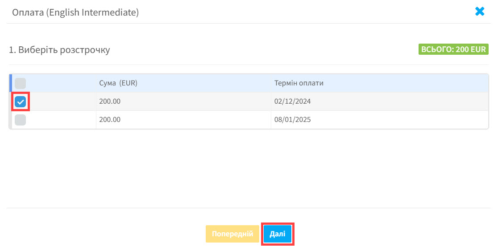Check the installment due 08/01/2025

(x=21, y=120)
